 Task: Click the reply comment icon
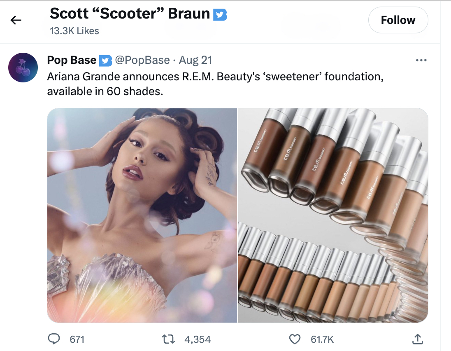point(54,339)
